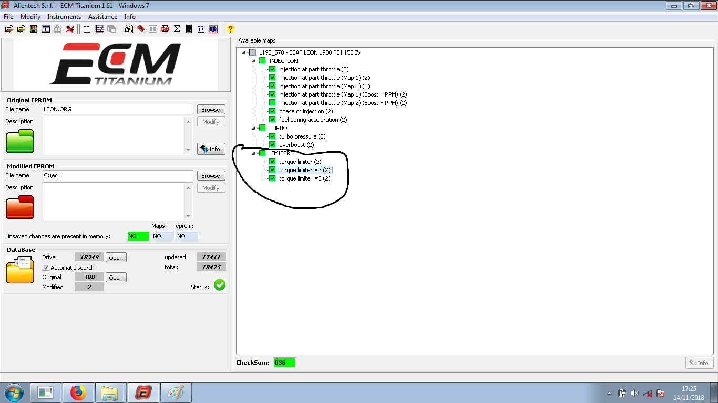Open Paint from the taskbar

176,393
